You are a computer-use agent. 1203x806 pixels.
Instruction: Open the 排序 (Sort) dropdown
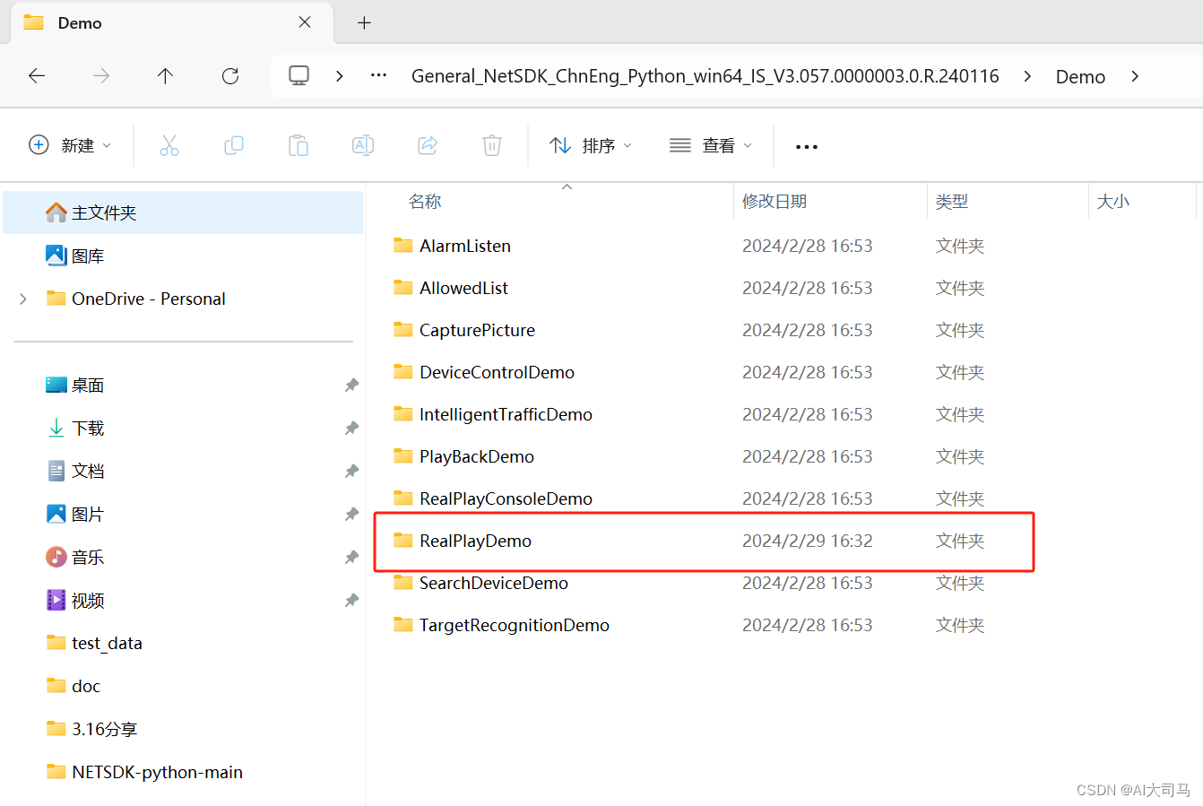tap(591, 145)
